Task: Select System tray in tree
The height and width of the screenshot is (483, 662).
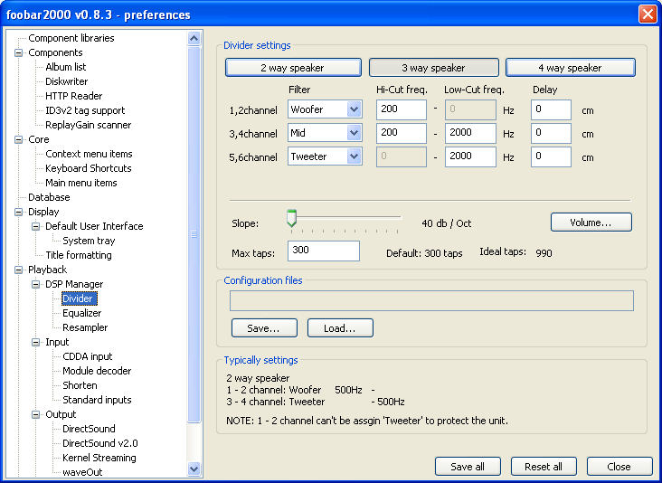Action: click(x=89, y=241)
